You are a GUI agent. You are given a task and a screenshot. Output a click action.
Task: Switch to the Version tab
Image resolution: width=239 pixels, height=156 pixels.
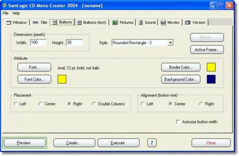pos(195,22)
